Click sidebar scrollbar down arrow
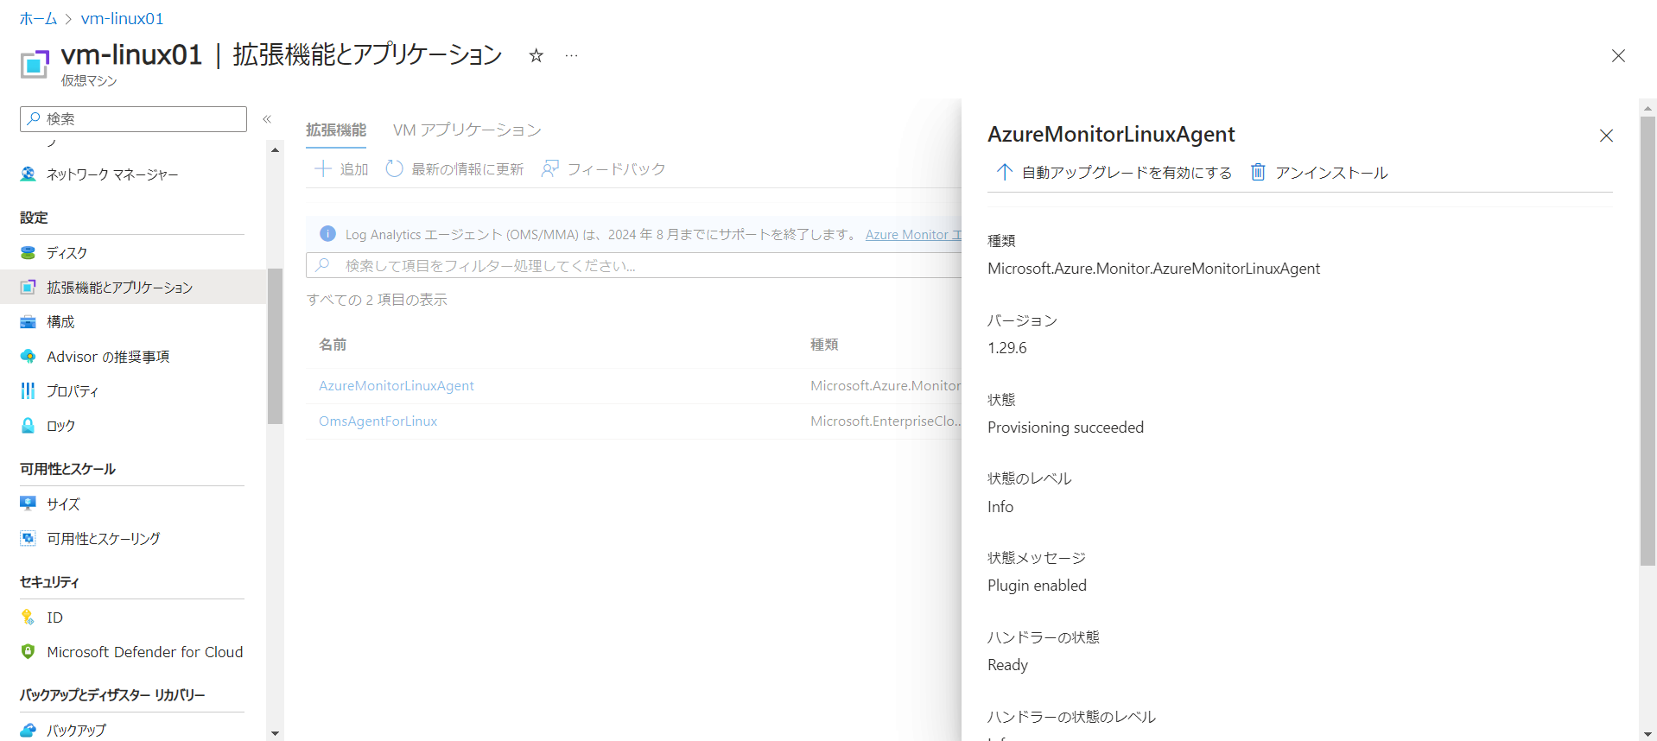 (275, 733)
